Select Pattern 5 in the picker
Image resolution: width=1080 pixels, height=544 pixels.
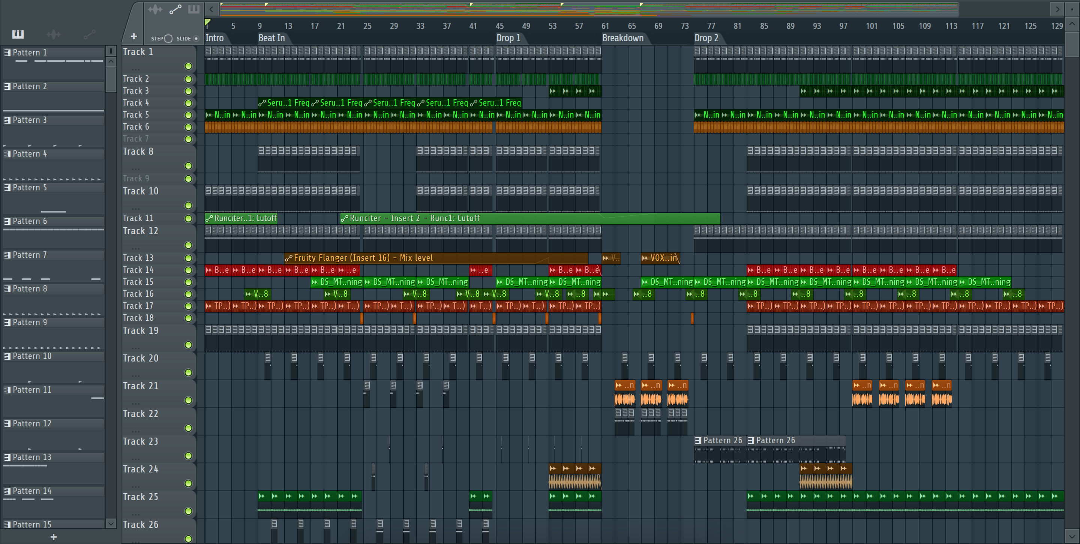click(53, 188)
